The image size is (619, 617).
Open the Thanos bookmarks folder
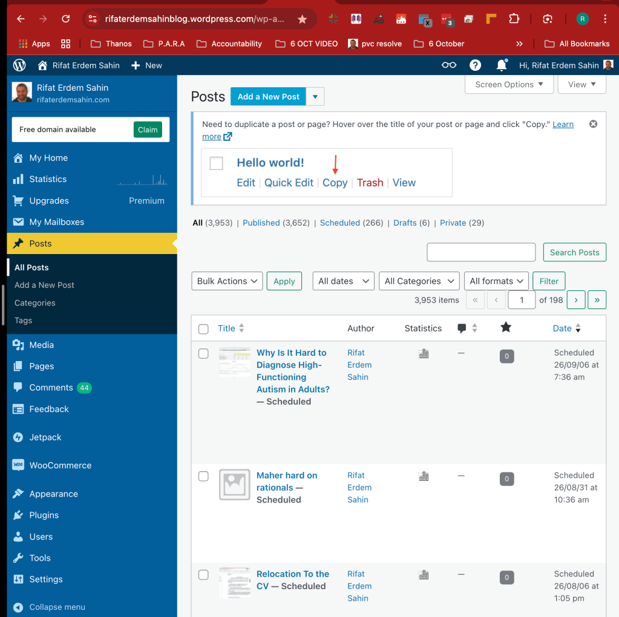pyautogui.click(x=111, y=44)
